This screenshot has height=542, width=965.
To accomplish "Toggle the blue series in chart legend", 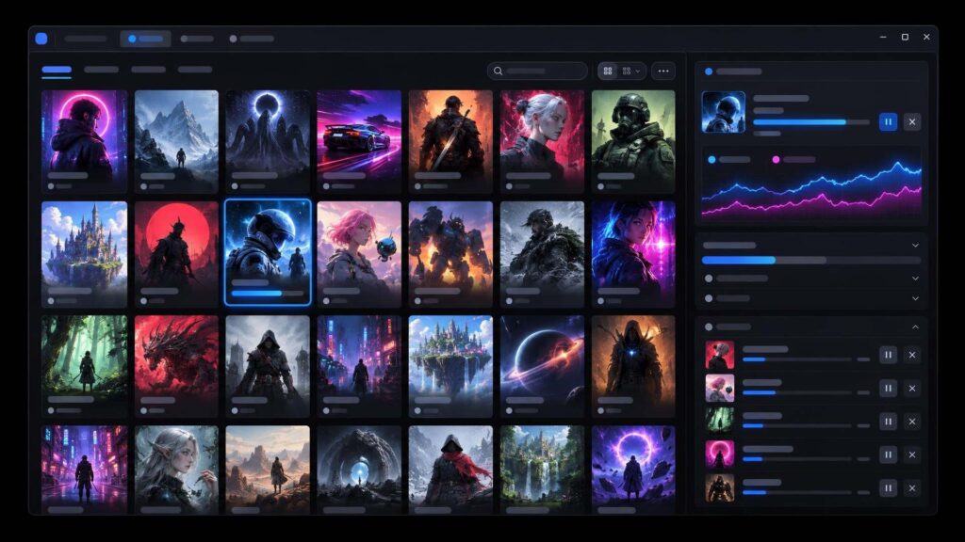I will [728, 159].
